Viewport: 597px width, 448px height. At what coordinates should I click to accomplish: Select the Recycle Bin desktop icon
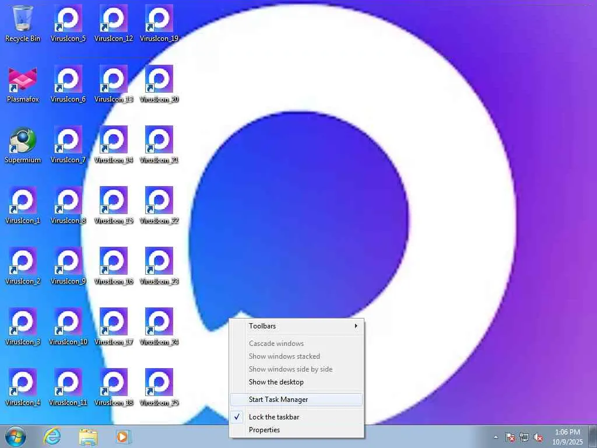pos(23,23)
